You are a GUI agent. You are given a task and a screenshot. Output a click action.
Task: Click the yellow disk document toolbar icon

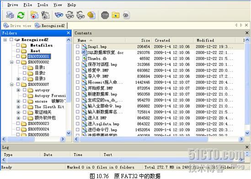(91, 16)
